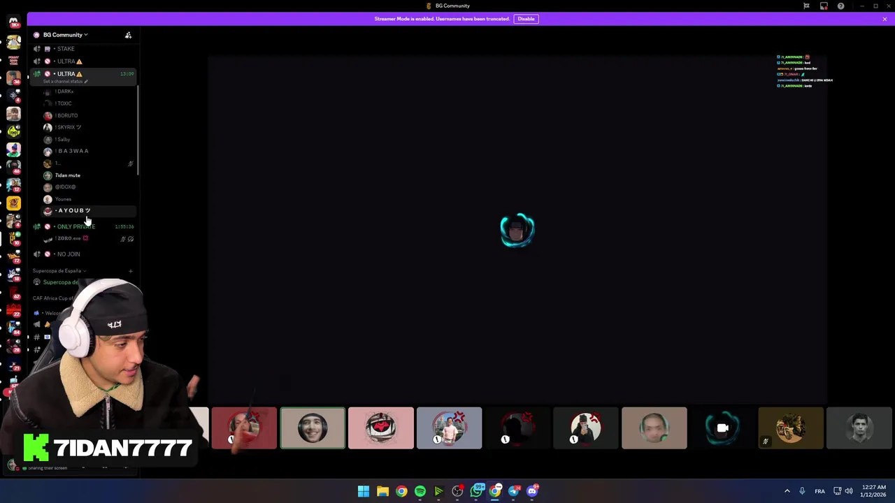Screen dimensions: 895x503
Task: Open Discord from the taskbar
Action: click(532, 491)
